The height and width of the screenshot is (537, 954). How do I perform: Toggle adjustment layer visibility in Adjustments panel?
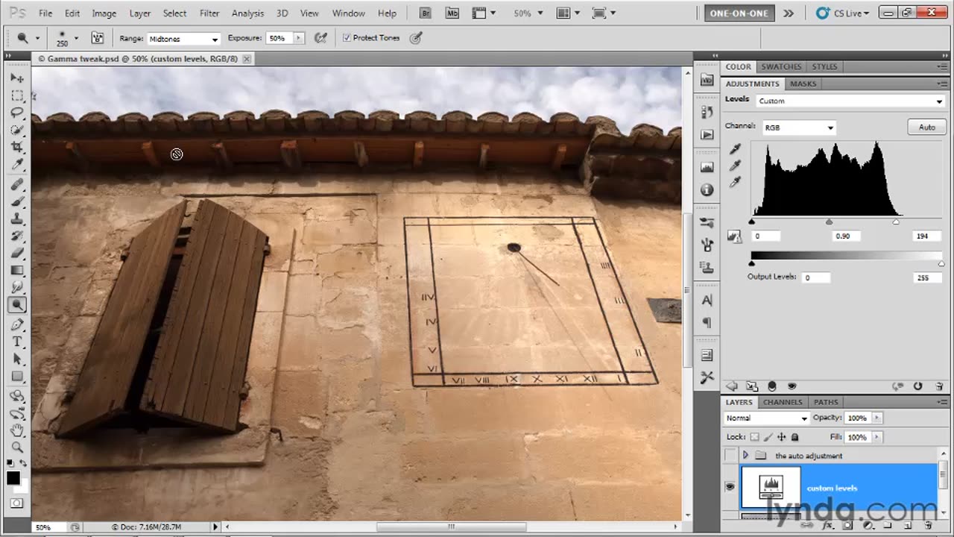pos(792,386)
